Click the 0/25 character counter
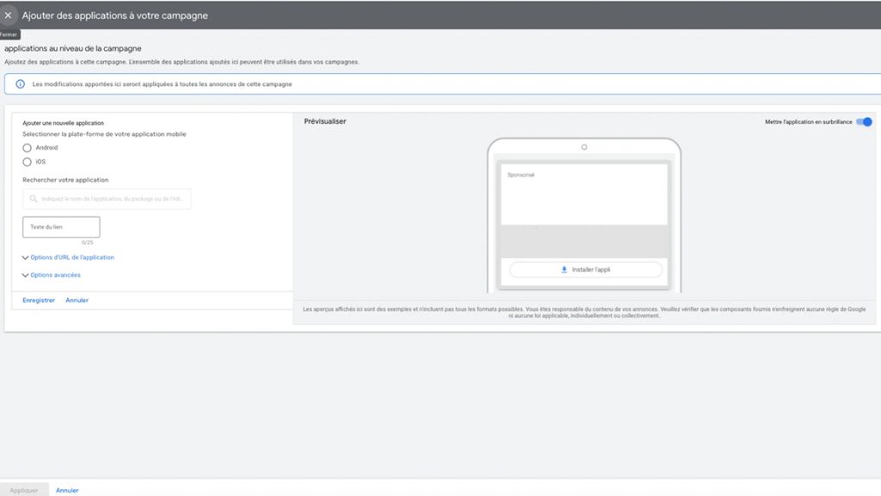This screenshot has height=496, width=881. coord(87,242)
